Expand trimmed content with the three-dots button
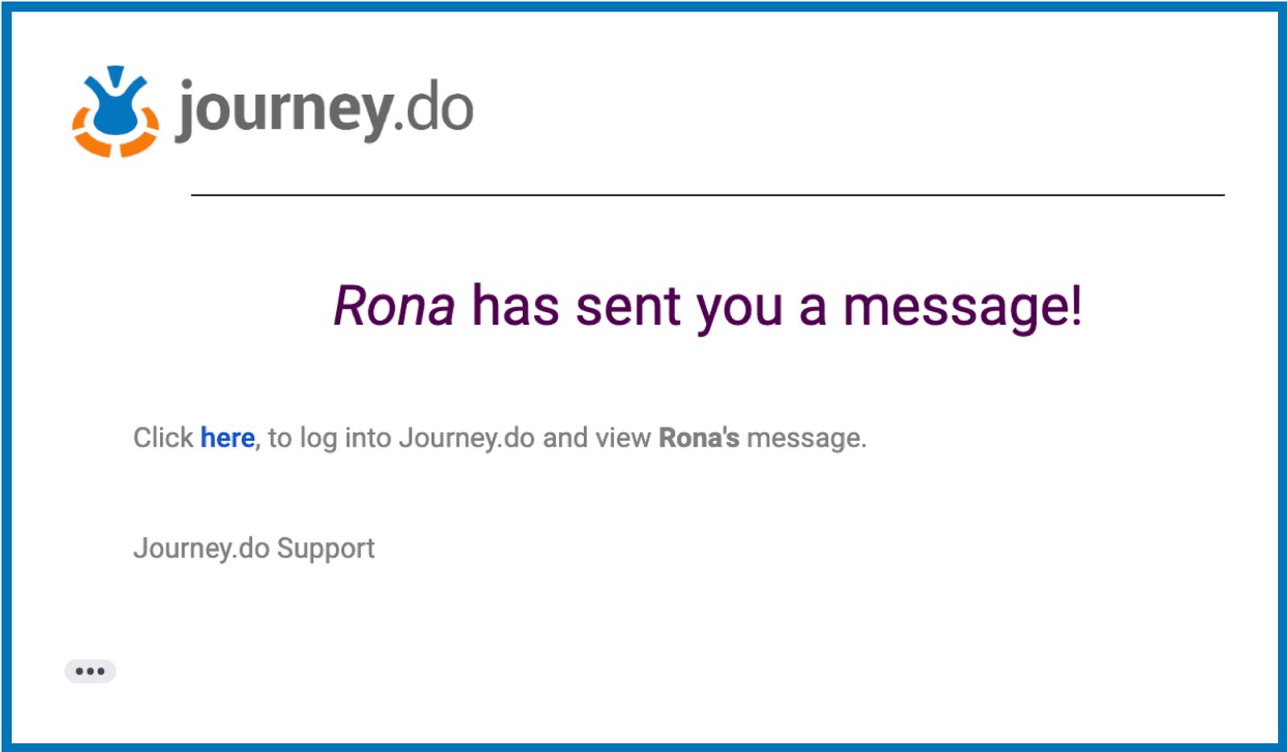The height and width of the screenshot is (752, 1287). click(90, 671)
